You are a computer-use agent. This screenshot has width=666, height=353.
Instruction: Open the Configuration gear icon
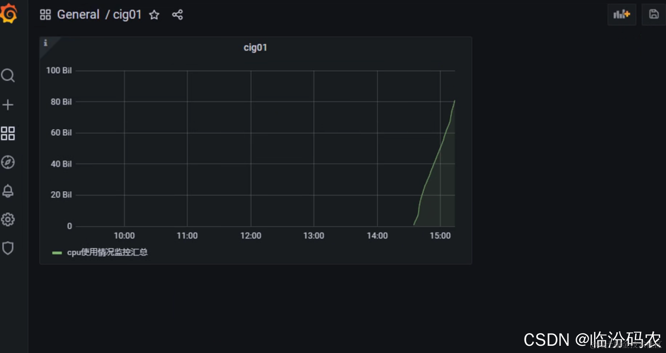click(x=8, y=220)
